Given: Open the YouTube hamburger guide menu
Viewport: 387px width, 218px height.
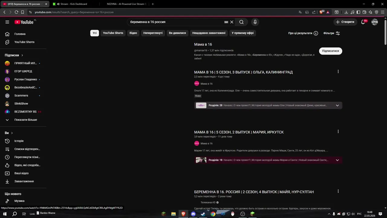Looking at the screenshot, I should [7, 22].
